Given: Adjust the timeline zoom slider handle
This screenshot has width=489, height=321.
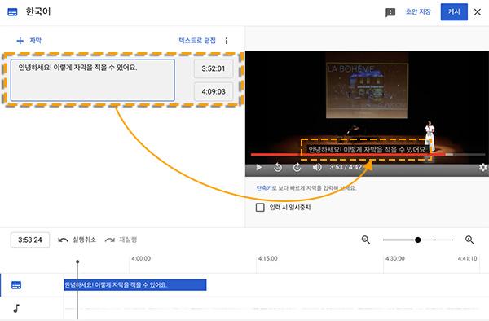Looking at the screenshot, I should click(x=418, y=240).
